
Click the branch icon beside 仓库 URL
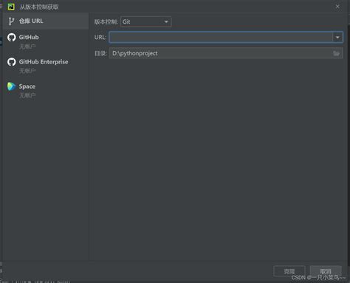11,21
